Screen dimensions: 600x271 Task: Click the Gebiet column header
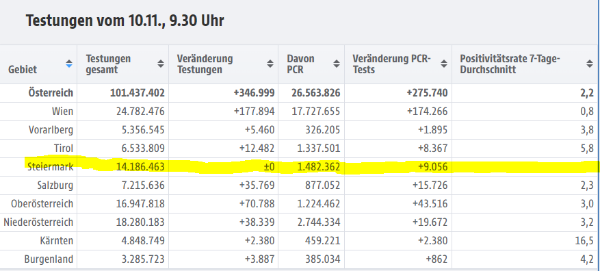23,70
